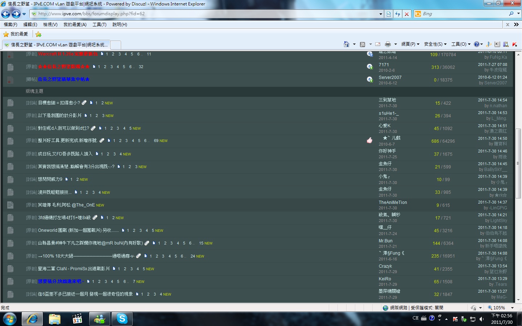Click the paperclip attachment icon on 目標愈細 thread
This screenshot has height=326, width=522.
84,103
